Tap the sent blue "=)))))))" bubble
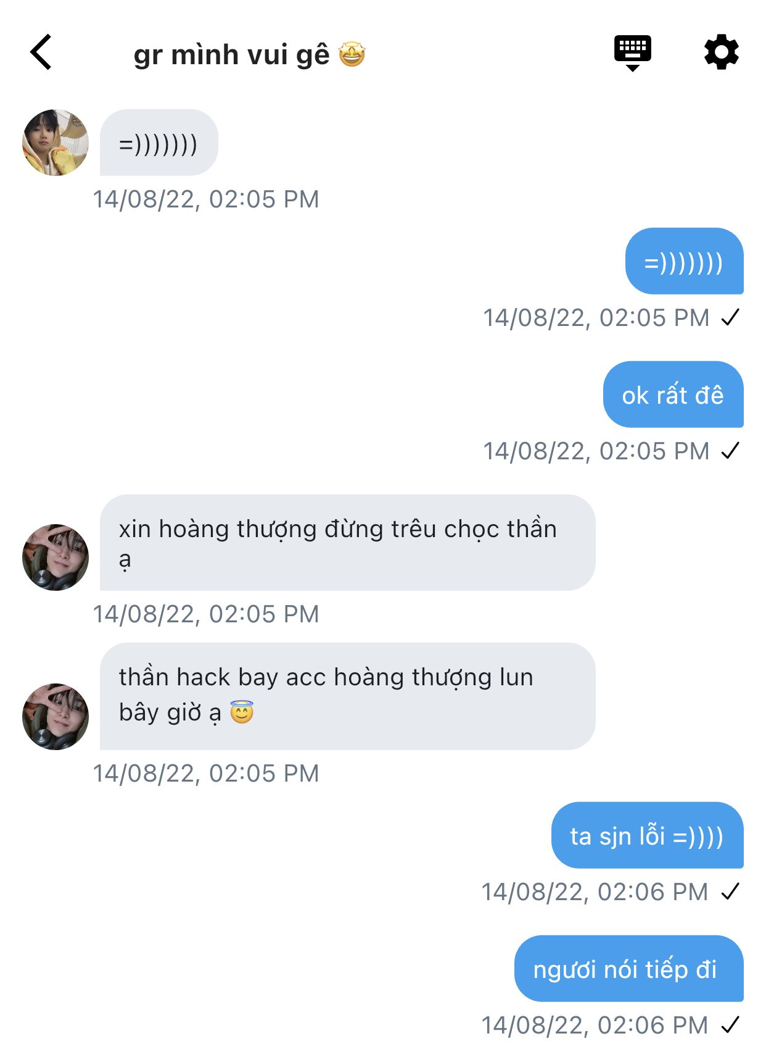The height and width of the screenshot is (1044, 766). (684, 261)
